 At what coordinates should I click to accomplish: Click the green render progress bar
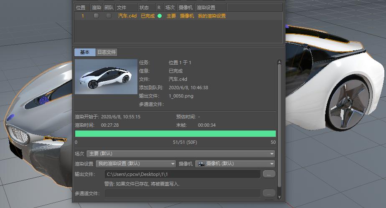pyautogui.click(x=175, y=133)
